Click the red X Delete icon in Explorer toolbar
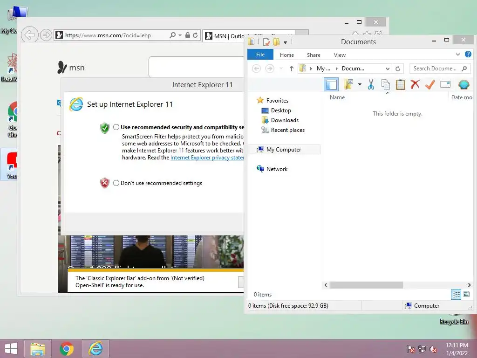The width and height of the screenshot is (477, 358). tap(415, 84)
